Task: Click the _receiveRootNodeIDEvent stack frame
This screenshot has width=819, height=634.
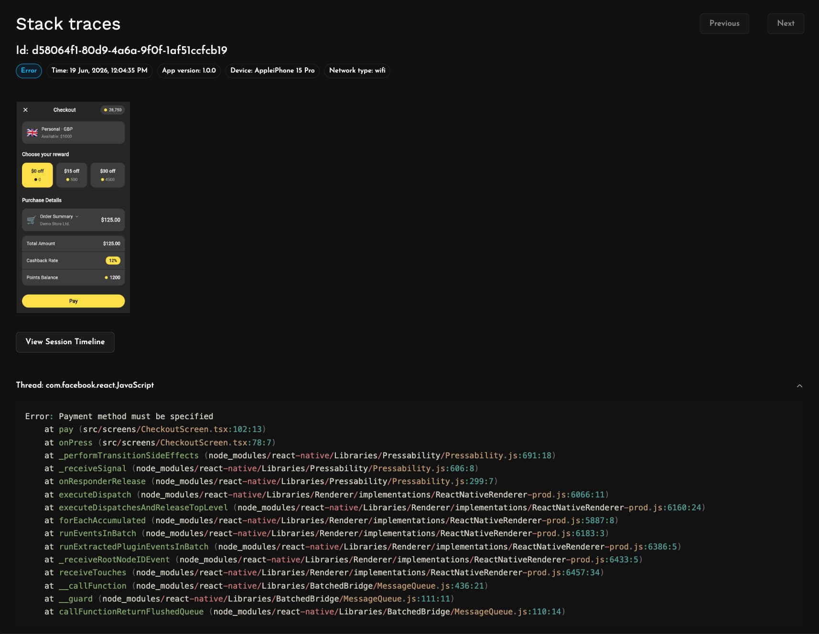Action: [x=343, y=560]
